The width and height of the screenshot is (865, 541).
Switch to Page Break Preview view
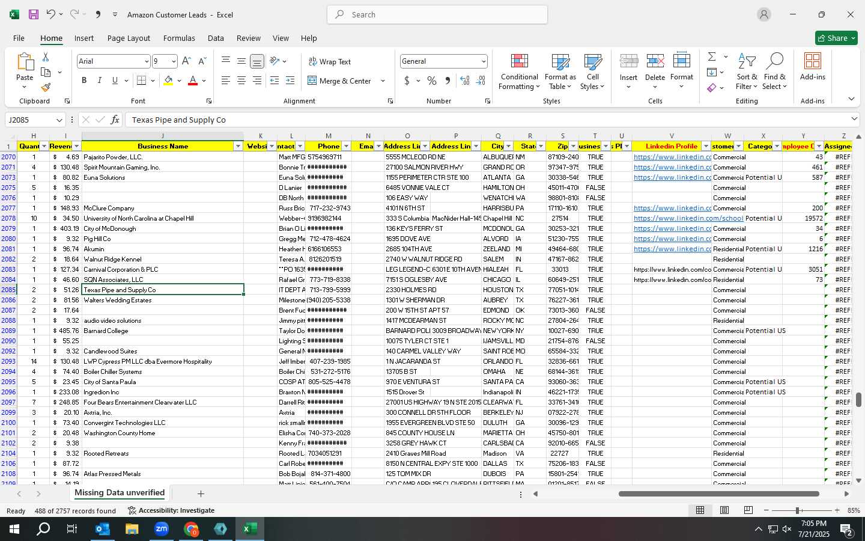[x=748, y=510]
